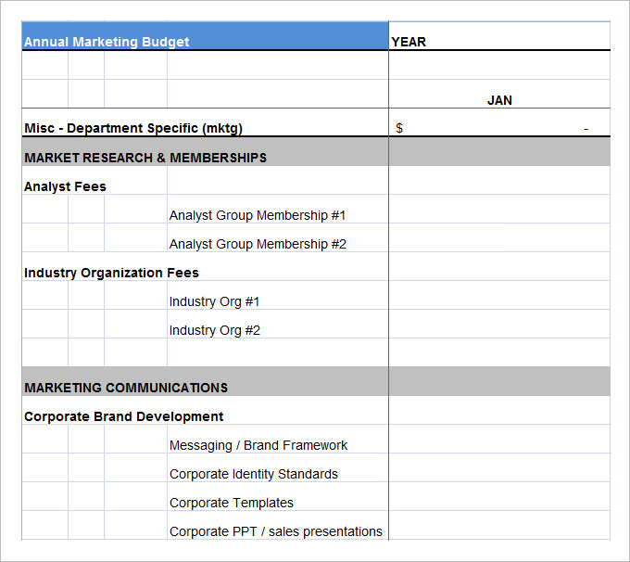Click Analyst Group Membership #2 cell
This screenshot has width=630, height=562.
pyautogui.click(x=258, y=244)
